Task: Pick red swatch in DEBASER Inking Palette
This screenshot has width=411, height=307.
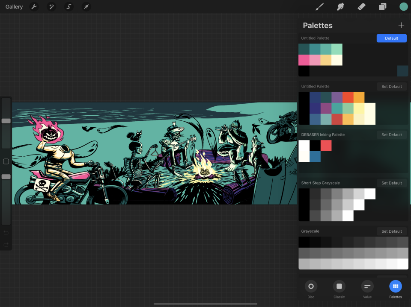Action: click(326, 146)
